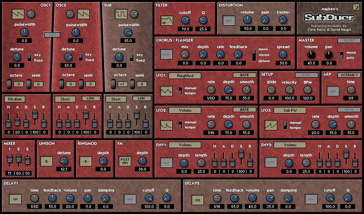
Task: Click the LFO1 waveform shape icon
Action: coord(167,91)
